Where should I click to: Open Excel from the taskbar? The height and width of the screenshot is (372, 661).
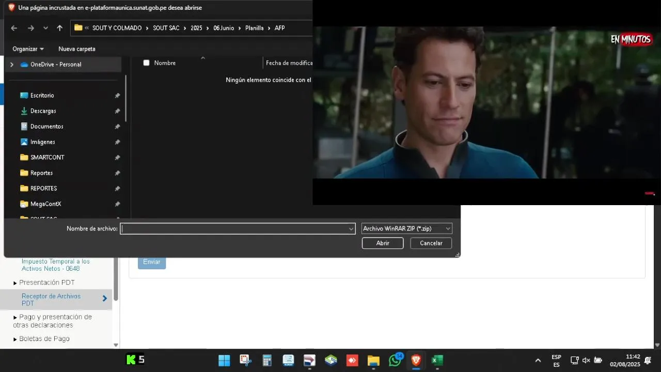click(437, 360)
